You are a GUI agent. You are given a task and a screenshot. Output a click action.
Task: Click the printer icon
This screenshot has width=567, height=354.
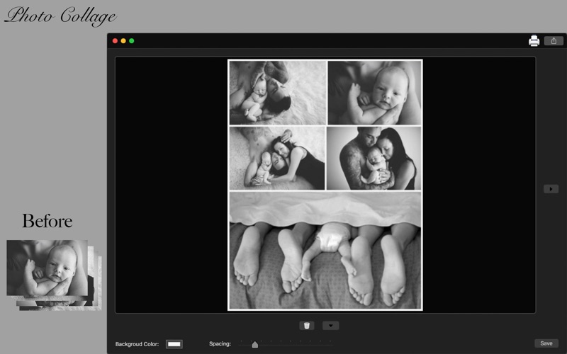(534, 41)
